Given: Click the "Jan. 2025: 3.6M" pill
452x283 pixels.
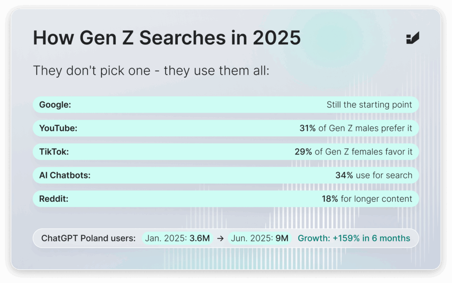Looking at the screenshot, I should (177, 238).
